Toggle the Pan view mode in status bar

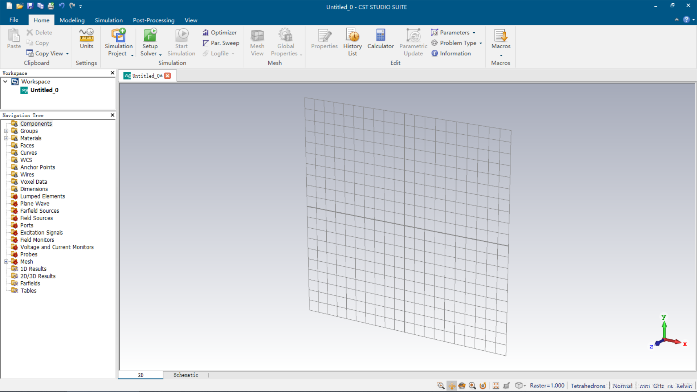452,385
